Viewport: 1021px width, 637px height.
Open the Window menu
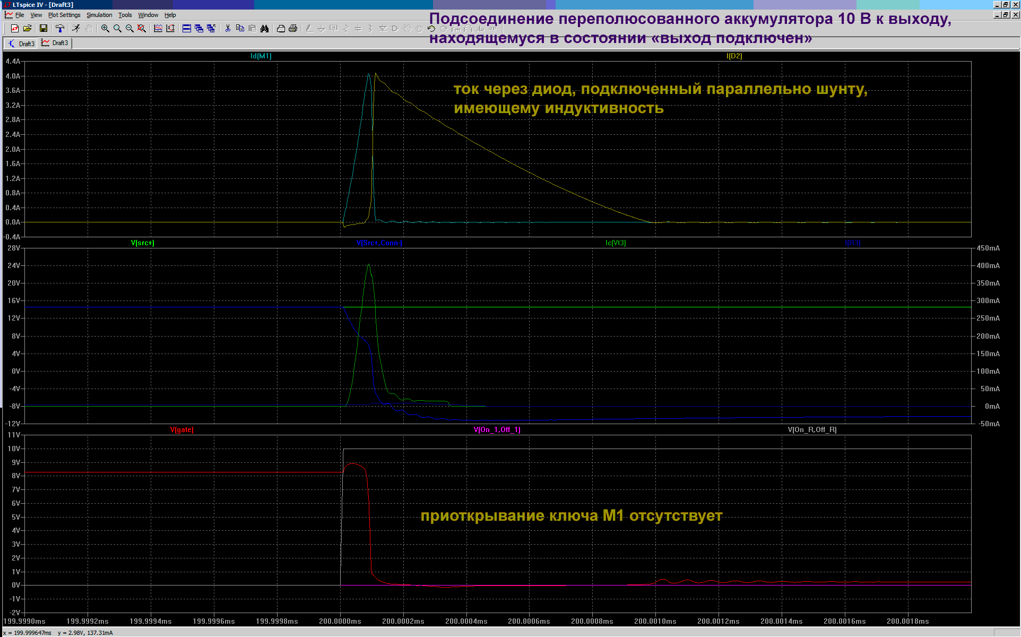(x=148, y=15)
